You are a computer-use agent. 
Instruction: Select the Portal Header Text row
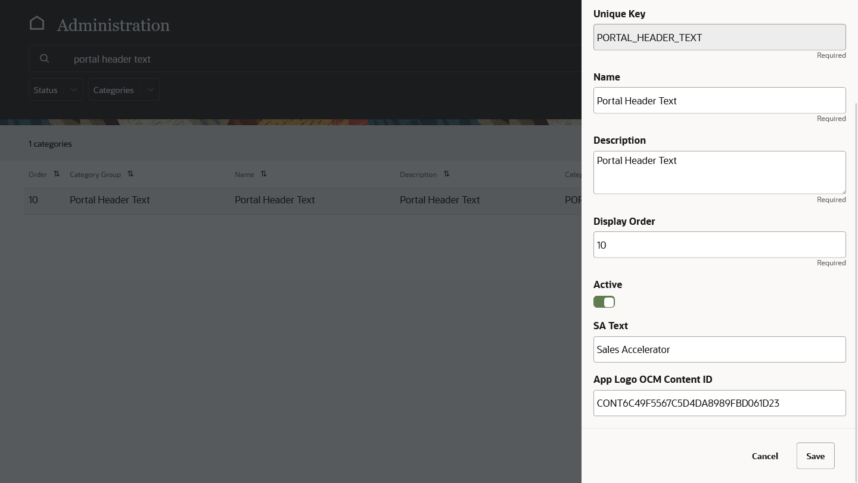275,200
